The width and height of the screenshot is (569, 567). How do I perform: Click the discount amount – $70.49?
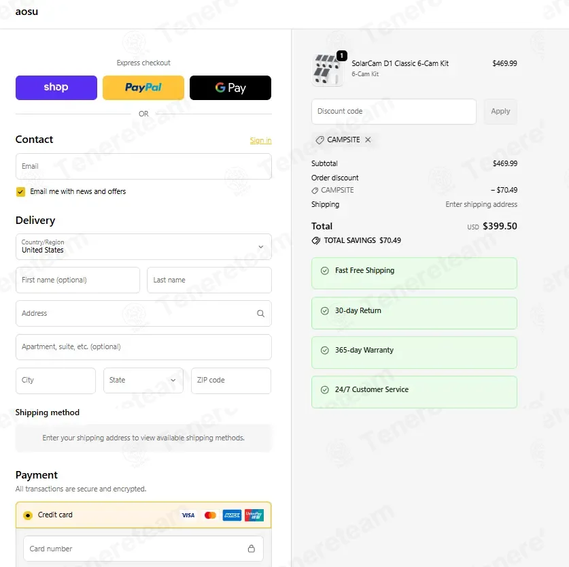click(x=504, y=190)
